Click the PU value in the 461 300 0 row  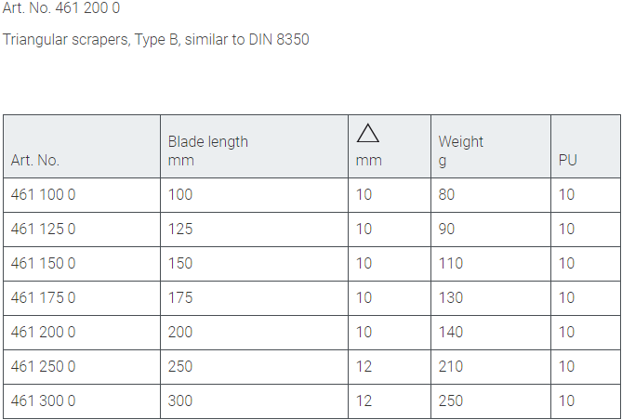tap(566, 401)
